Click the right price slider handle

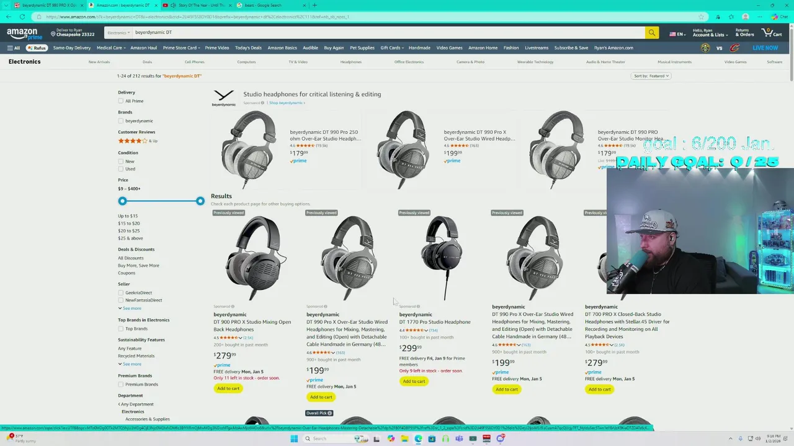pyautogui.click(x=200, y=201)
